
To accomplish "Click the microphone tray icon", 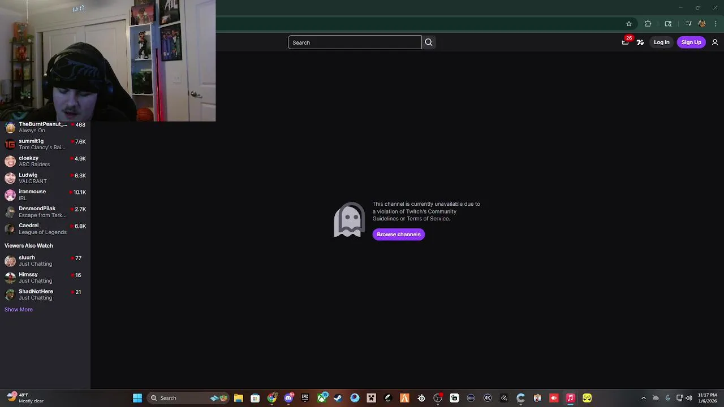I will coord(667,398).
